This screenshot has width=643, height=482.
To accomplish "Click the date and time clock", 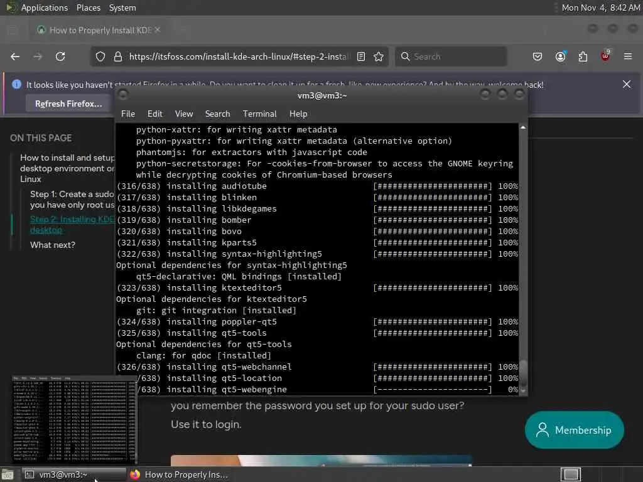I will tap(600, 8).
